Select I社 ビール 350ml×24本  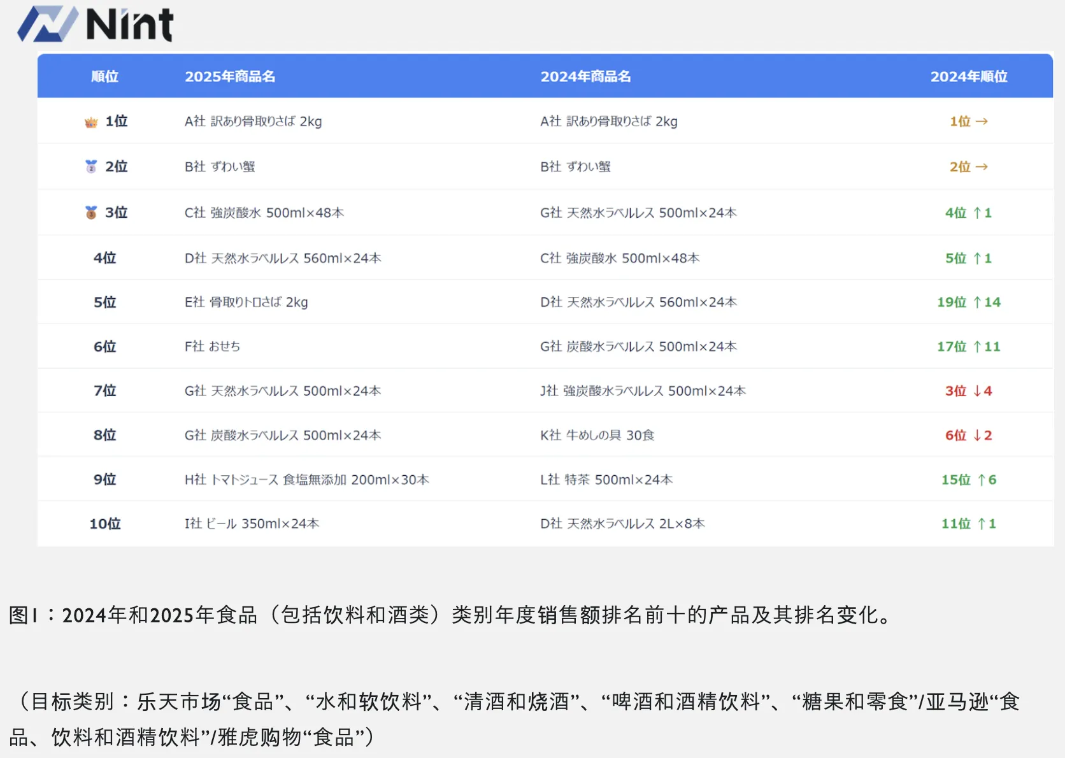pyautogui.click(x=252, y=524)
